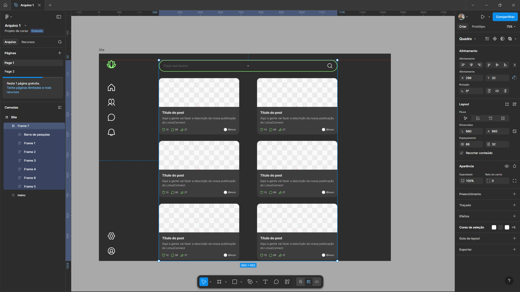Select the freeform flow option
Image resolution: width=520 pixels, height=292 pixels.
466,118
